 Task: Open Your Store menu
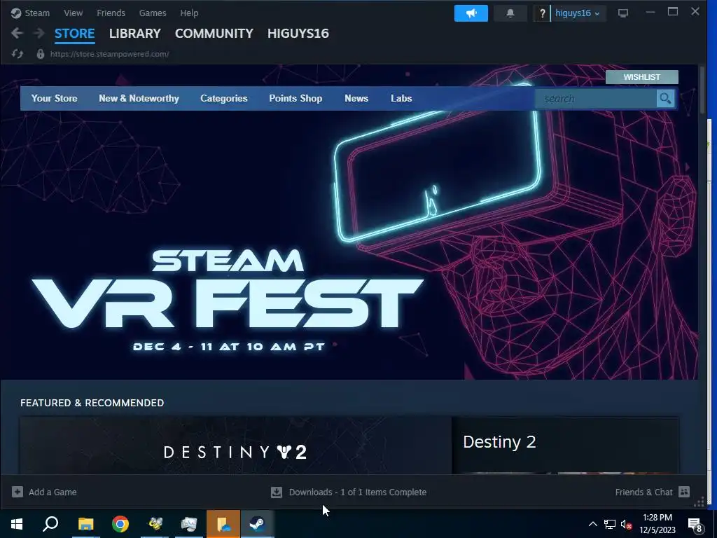tap(54, 98)
